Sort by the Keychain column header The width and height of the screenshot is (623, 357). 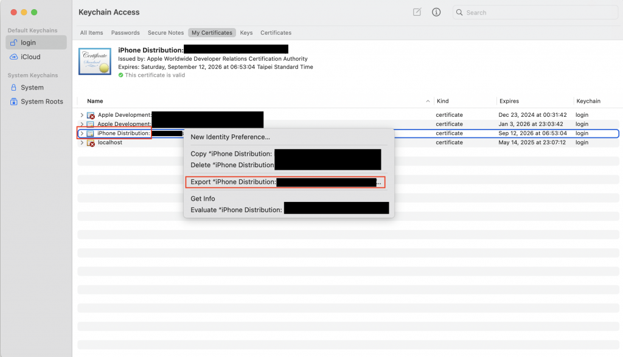pyautogui.click(x=588, y=102)
